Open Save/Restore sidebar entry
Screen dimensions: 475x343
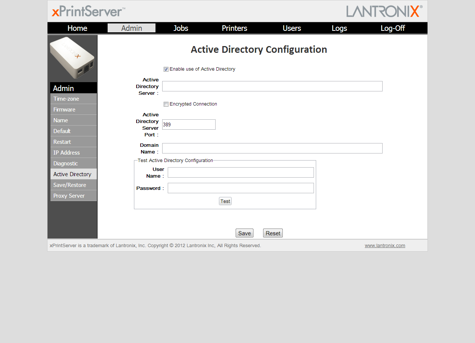(73, 185)
